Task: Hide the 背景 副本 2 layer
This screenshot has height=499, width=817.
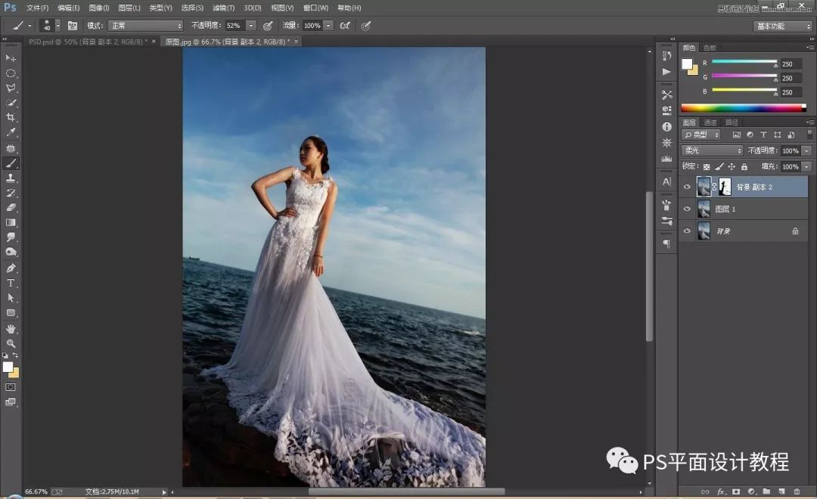Action: coord(687,187)
